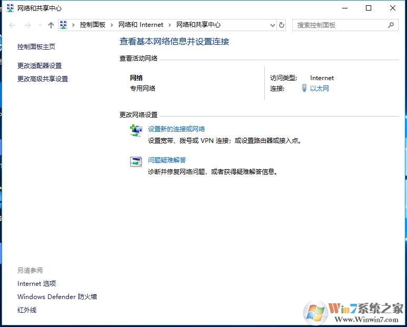This screenshot has height=327, width=407.
Task: Refresh the page with the refresh icon
Action: pos(282,25)
